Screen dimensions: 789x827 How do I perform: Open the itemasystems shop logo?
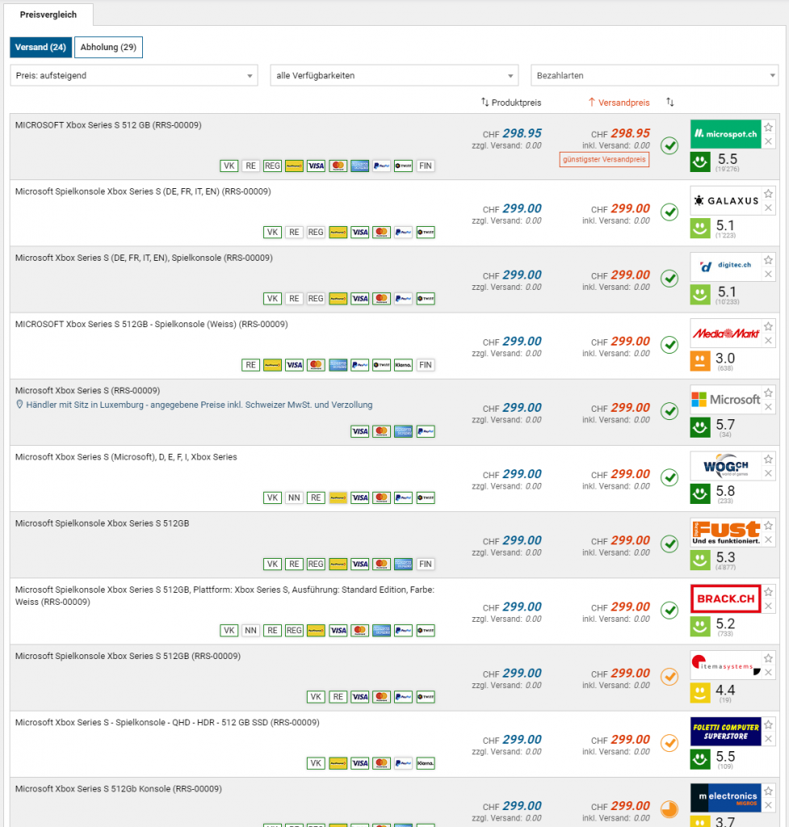click(726, 665)
